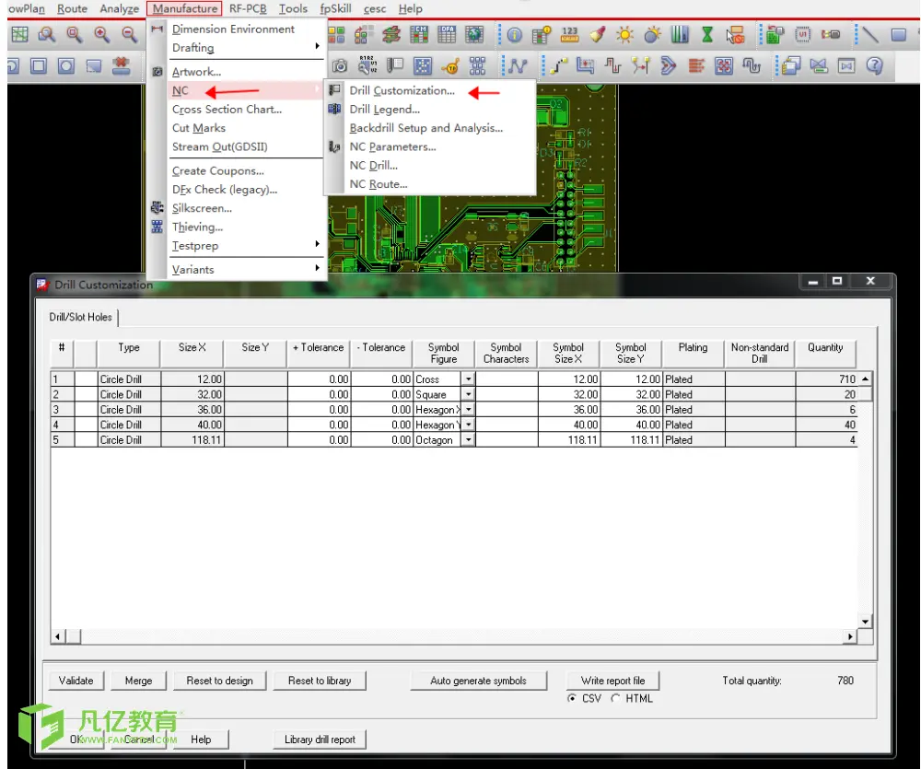
Task: Click the table's vertical scrollbar down arrow
Action: [865, 622]
